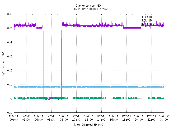Click the 120512 date tick label
Screen dimensions: 169x127
point(164,116)
